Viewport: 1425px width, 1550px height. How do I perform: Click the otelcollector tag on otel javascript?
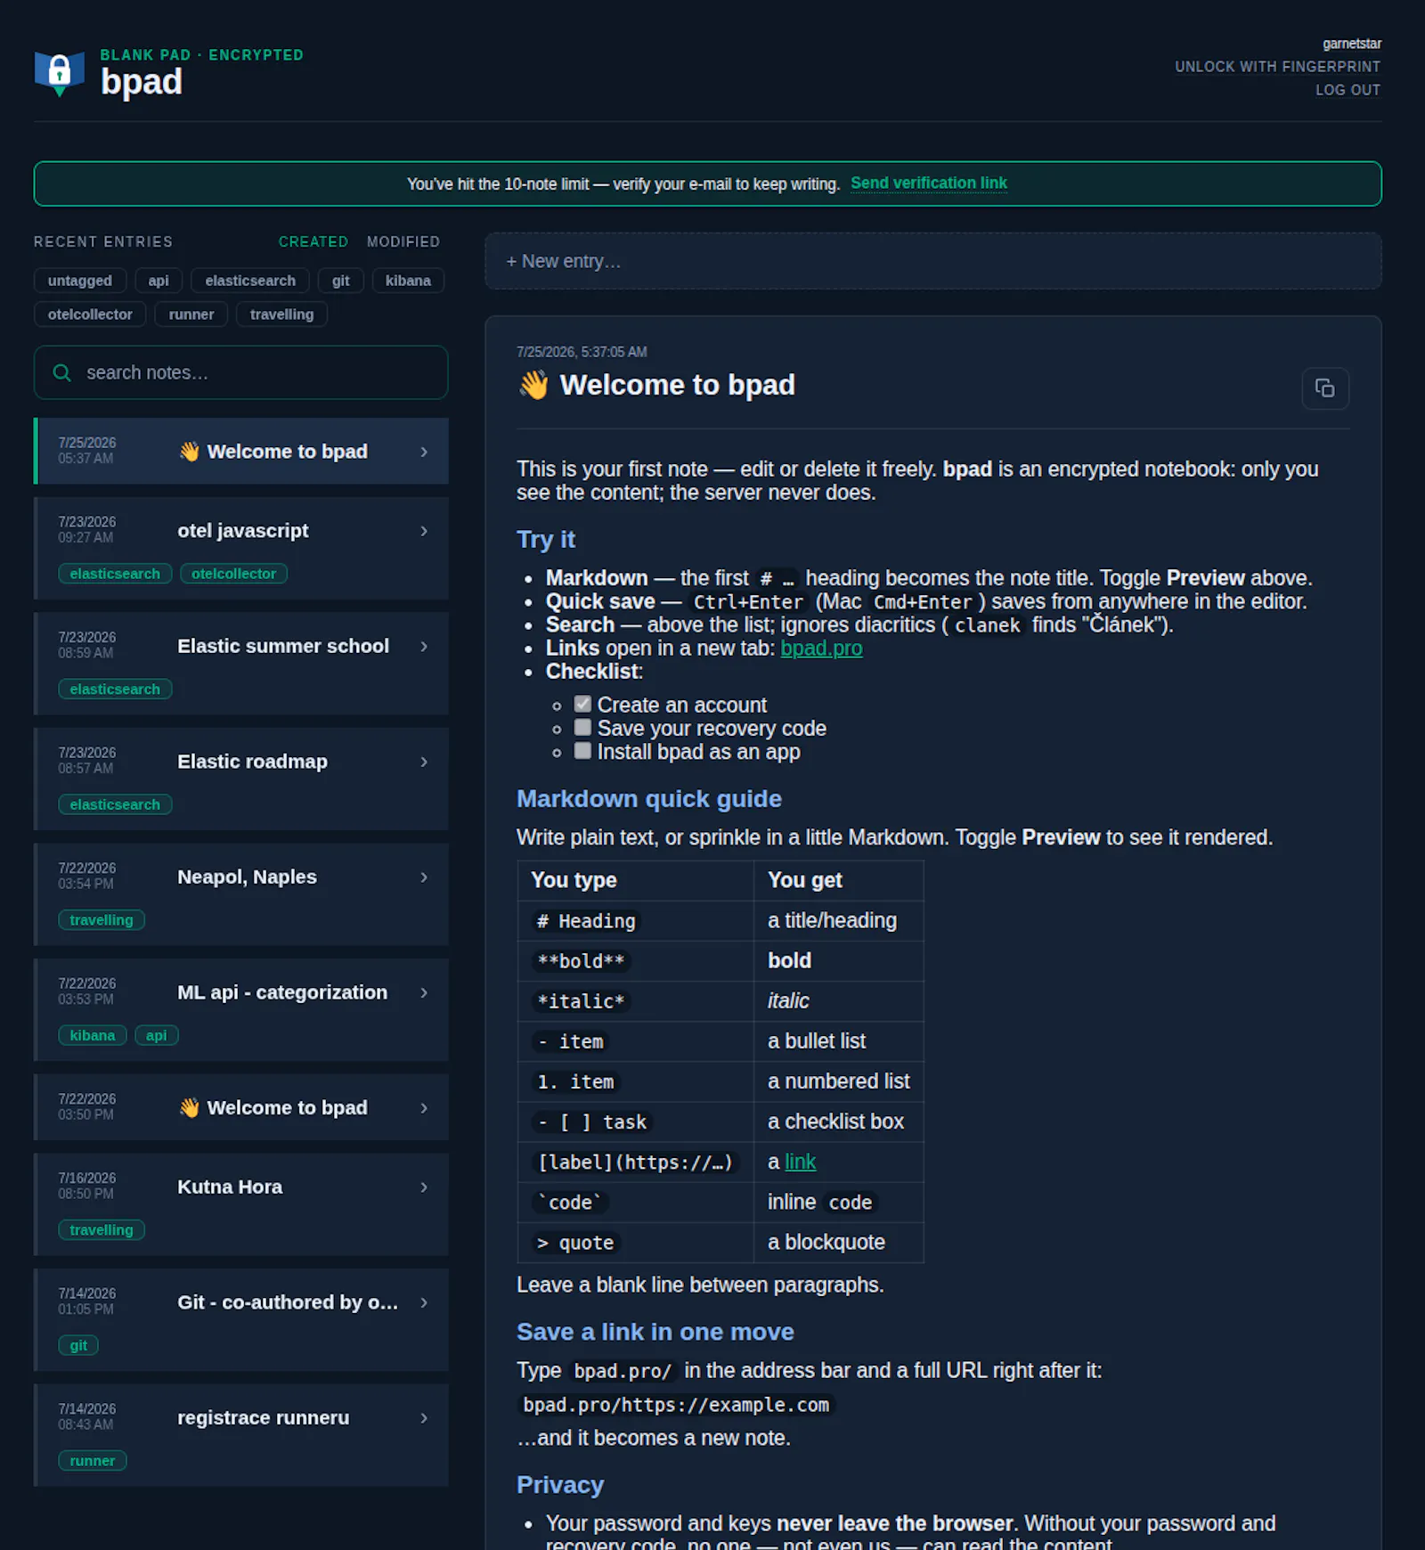tap(233, 574)
